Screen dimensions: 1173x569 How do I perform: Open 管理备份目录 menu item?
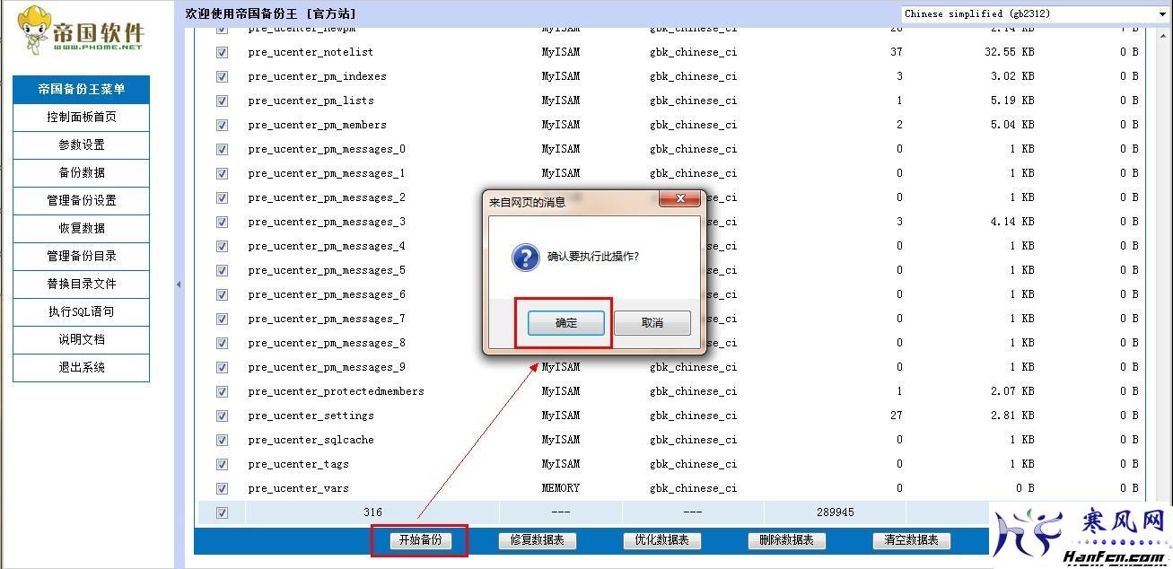point(82,257)
